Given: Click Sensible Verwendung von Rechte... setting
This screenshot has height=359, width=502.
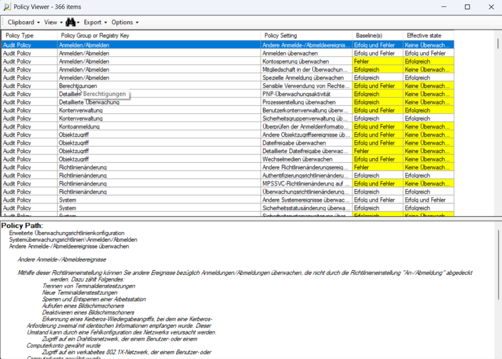Looking at the screenshot, I should (x=306, y=86).
